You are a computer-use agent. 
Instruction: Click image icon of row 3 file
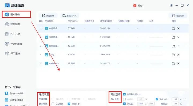click(46, 46)
